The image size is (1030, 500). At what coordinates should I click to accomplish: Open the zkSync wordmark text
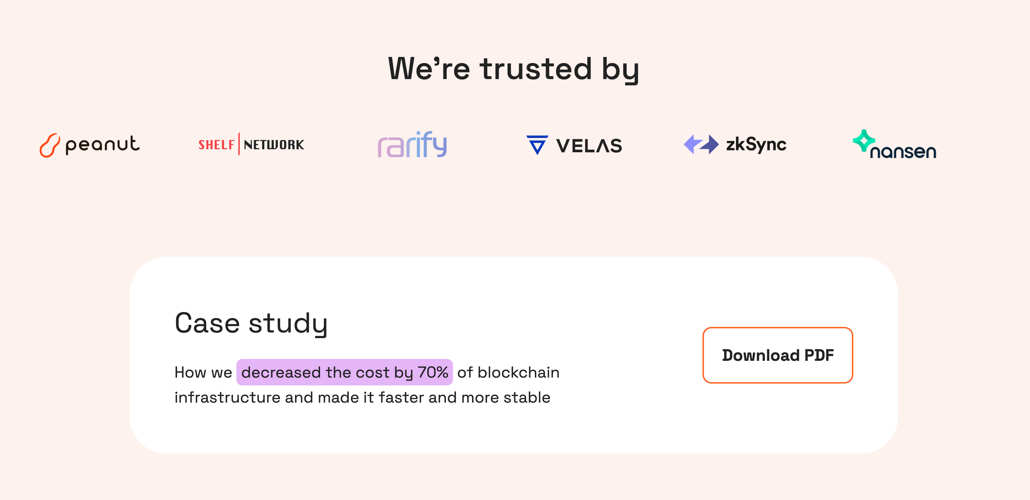[x=756, y=144]
